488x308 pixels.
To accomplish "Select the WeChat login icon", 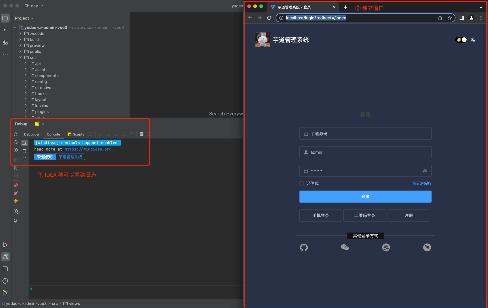I will [345, 247].
